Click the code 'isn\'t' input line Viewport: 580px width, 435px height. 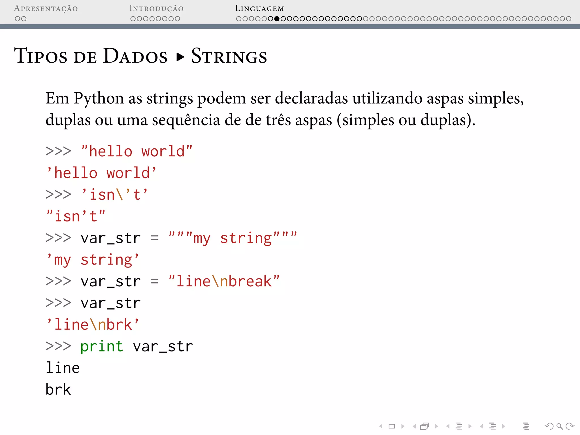pos(114,195)
